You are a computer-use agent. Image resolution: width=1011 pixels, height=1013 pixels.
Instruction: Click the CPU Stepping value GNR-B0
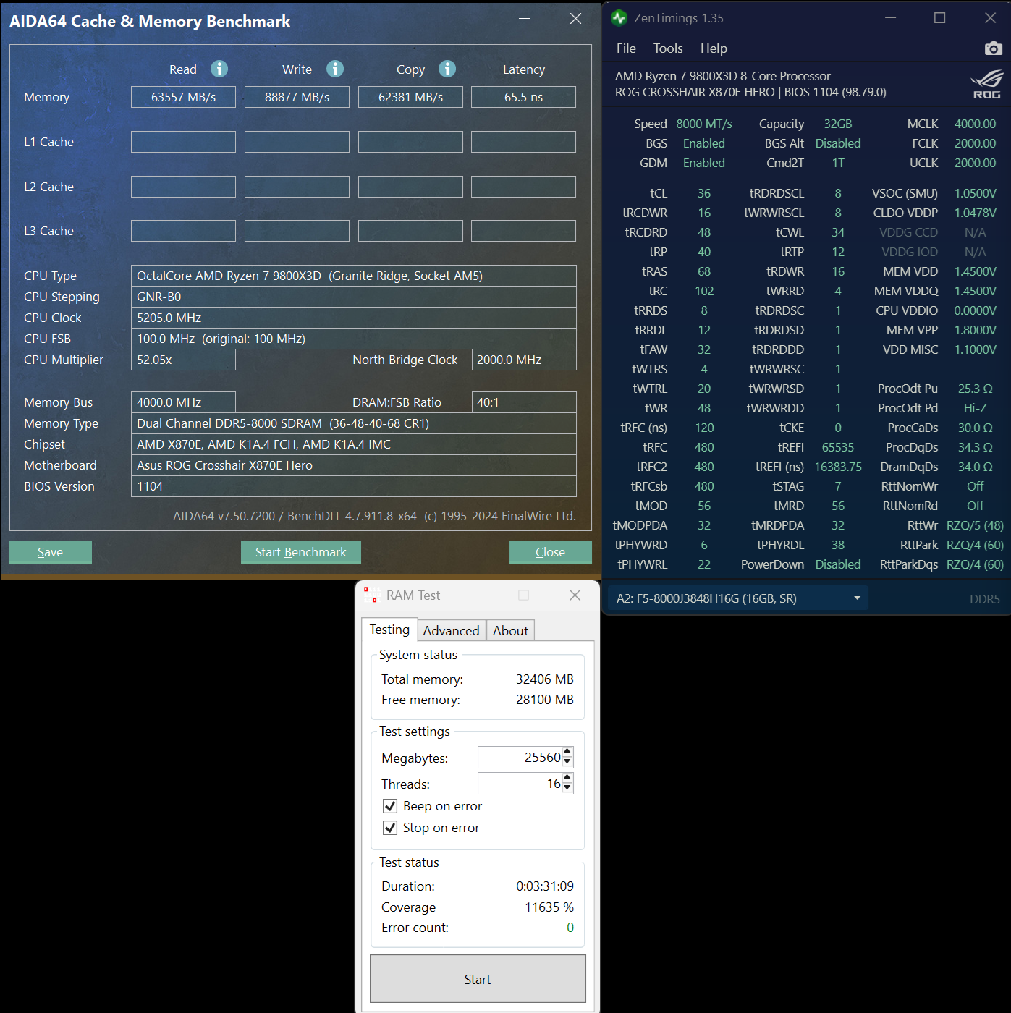[x=354, y=297]
